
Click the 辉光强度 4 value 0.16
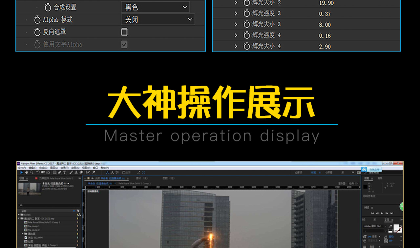(325, 36)
